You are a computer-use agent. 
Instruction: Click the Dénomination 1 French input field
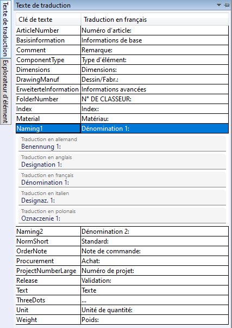coord(122,179)
